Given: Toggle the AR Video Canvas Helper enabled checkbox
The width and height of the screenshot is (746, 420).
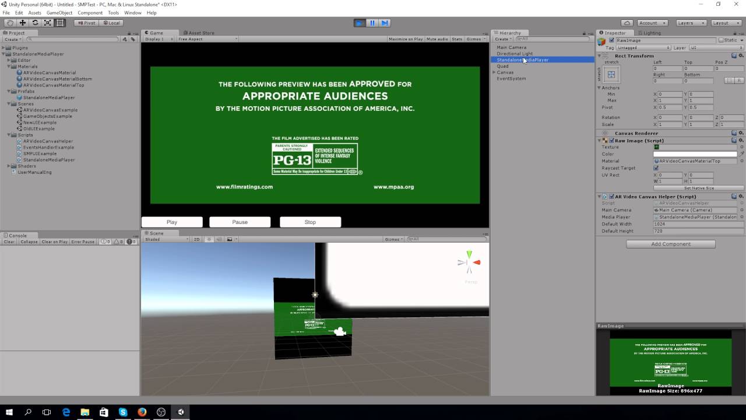Looking at the screenshot, I should 611,197.
